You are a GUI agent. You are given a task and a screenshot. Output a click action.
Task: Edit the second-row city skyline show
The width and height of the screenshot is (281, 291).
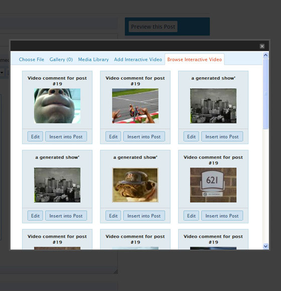tap(35, 216)
